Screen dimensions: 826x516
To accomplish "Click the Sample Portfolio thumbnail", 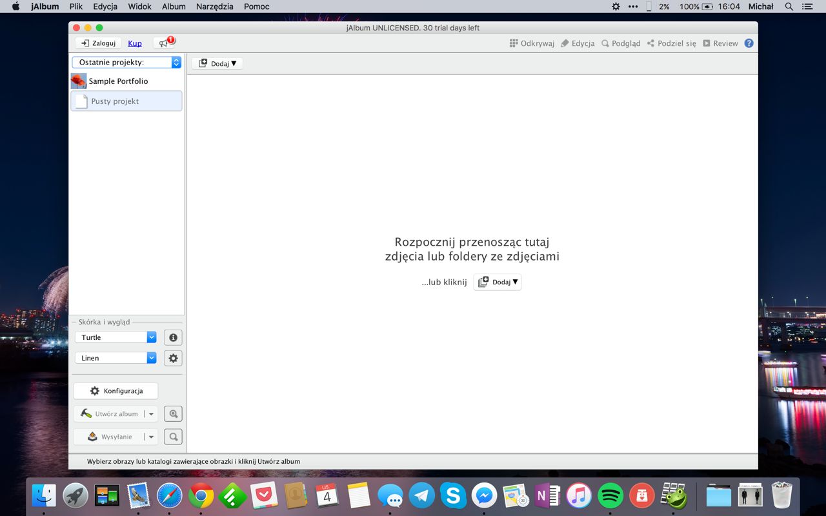I will (x=79, y=81).
